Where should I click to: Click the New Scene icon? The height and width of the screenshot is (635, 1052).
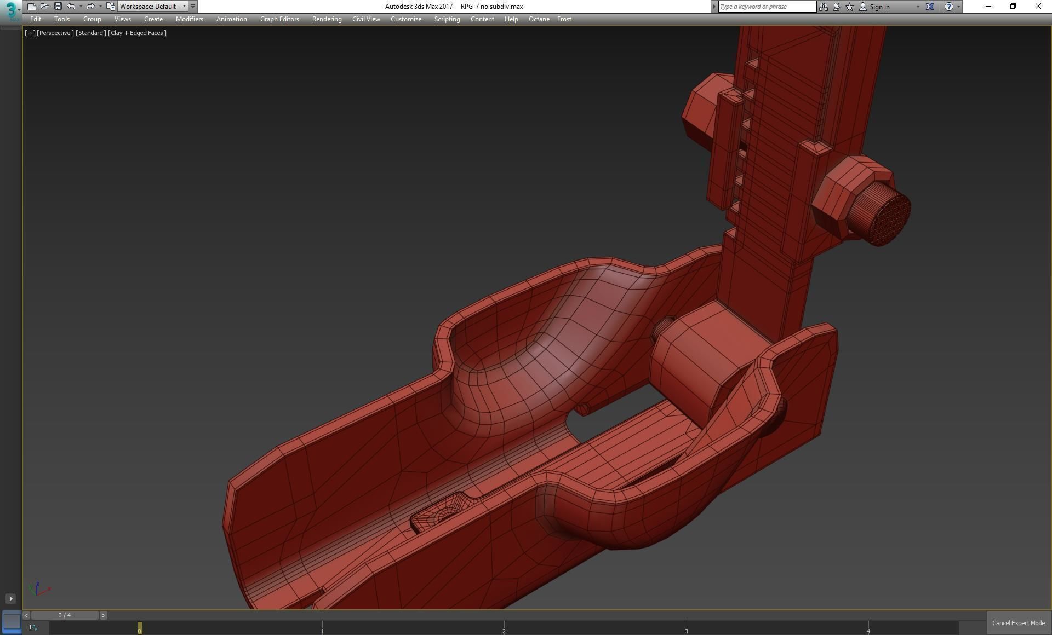(x=32, y=7)
